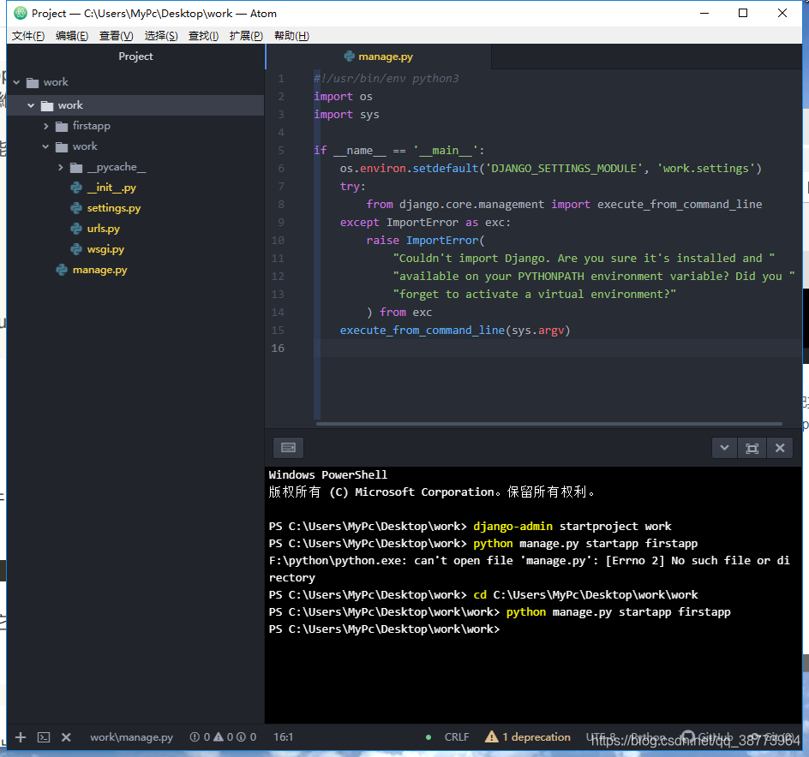Expand the firstapp folder
Viewport: 809px width, 757px height.
46,126
